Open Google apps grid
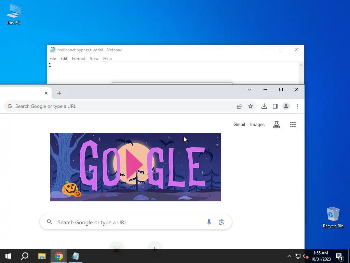350x263 pixels. (x=293, y=125)
